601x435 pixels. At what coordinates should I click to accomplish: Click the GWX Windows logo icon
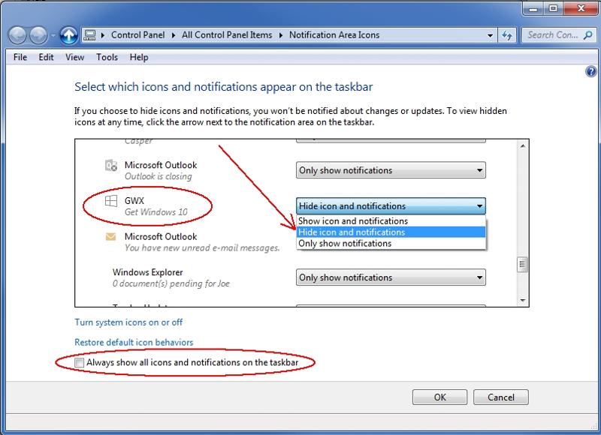click(111, 201)
